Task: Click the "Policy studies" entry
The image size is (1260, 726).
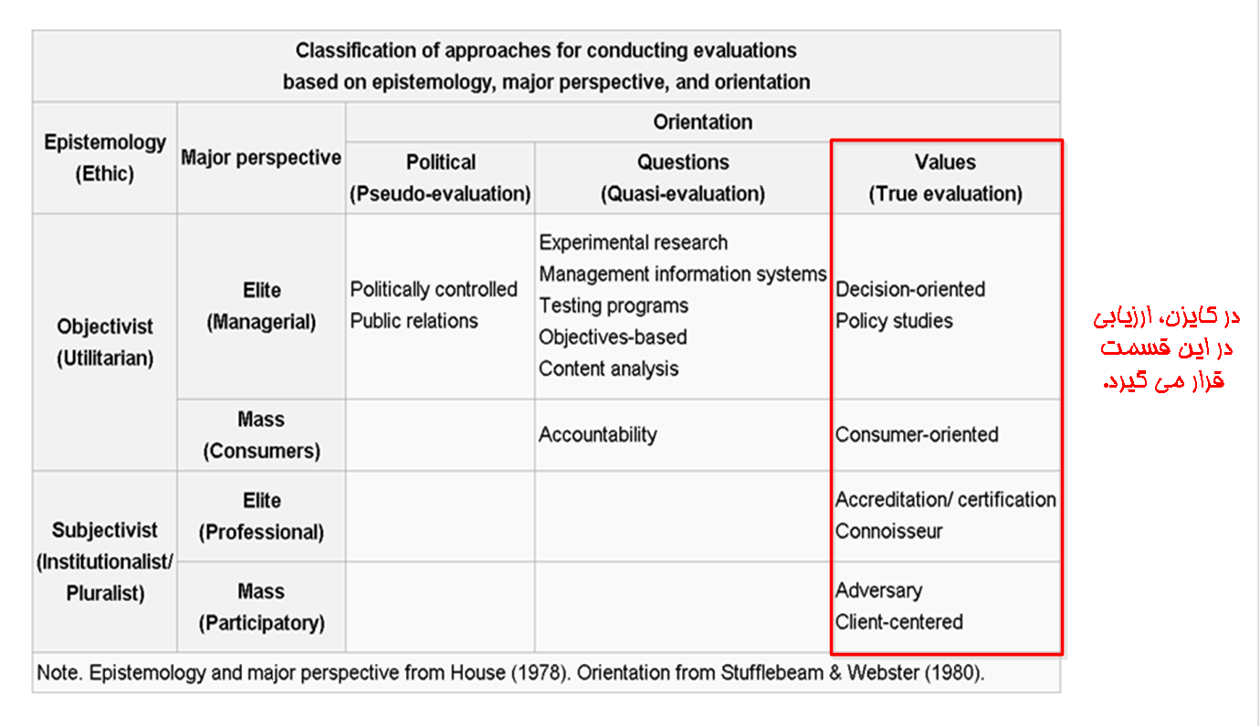Action: 893,321
